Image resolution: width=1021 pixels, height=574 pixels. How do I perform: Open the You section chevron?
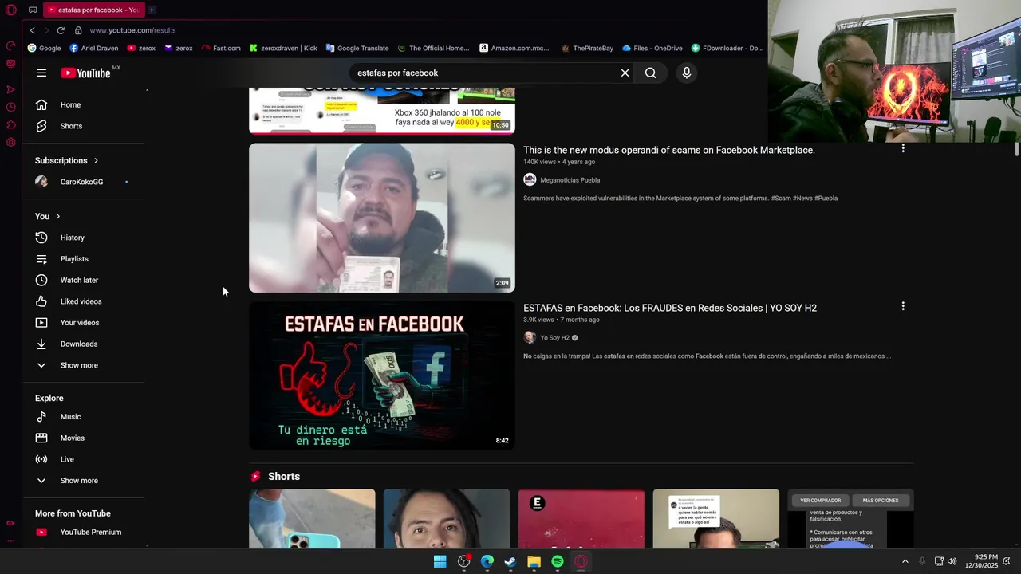click(x=57, y=216)
